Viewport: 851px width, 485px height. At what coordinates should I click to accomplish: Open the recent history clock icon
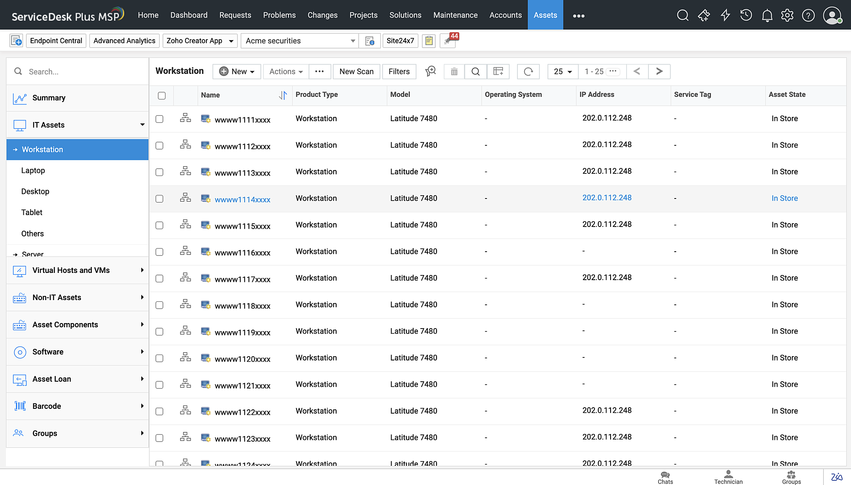click(x=746, y=16)
